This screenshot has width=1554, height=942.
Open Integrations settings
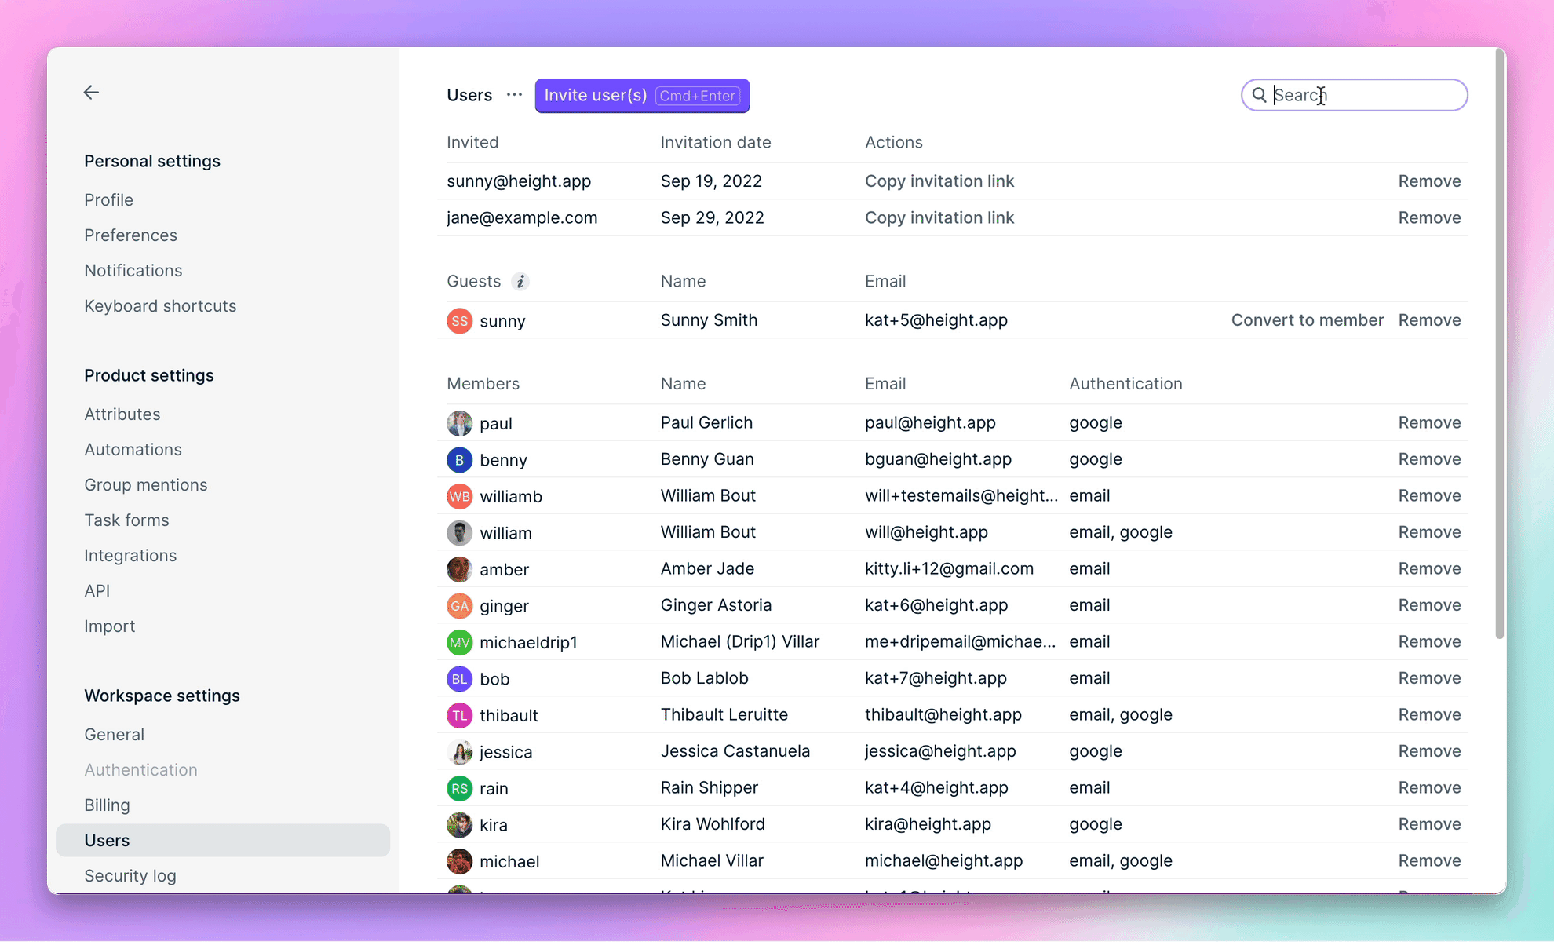tap(130, 556)
